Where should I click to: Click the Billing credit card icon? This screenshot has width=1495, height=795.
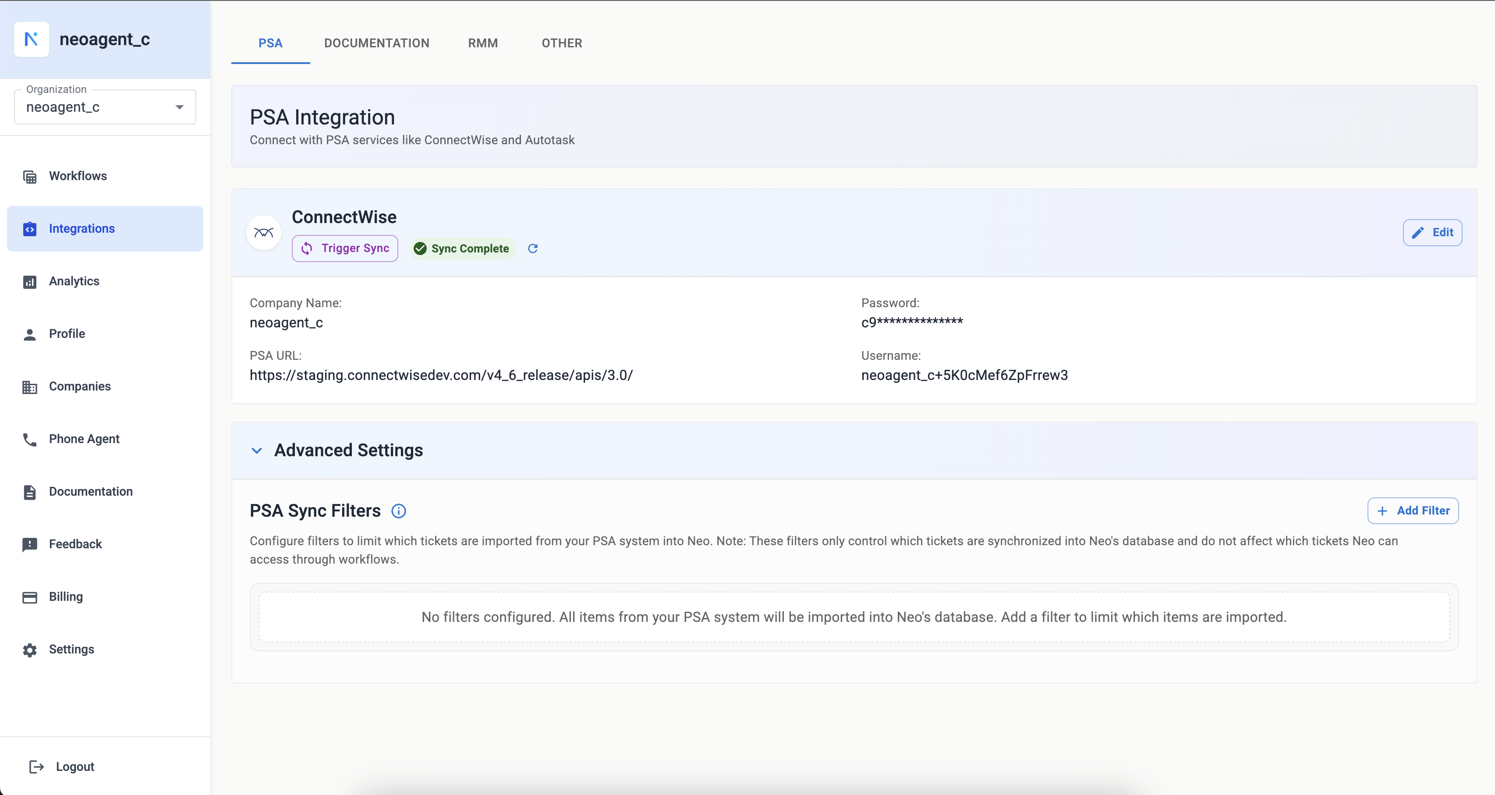tap(30, 597)
